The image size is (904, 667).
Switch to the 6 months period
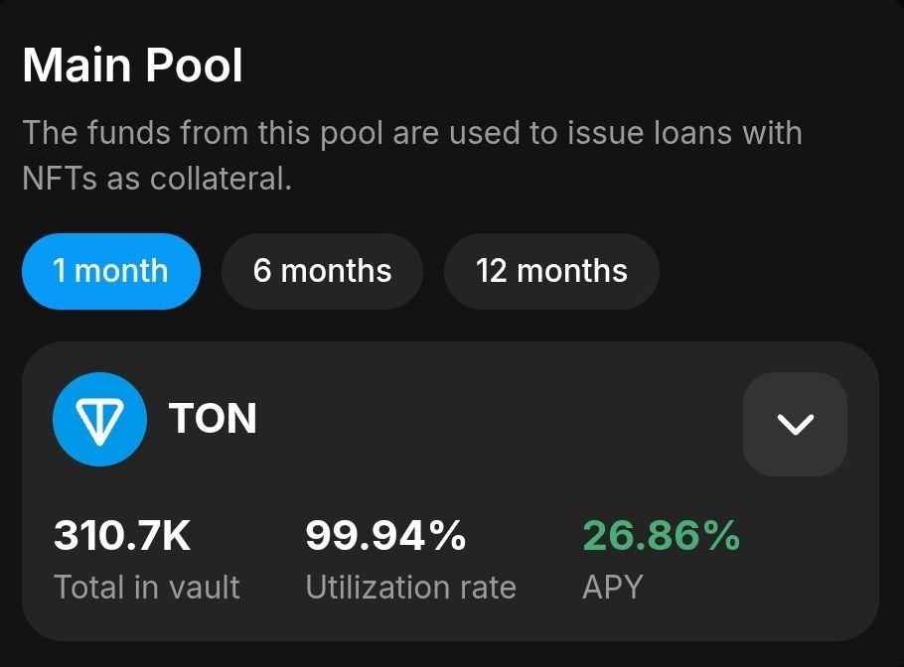[x=322, y=271]
